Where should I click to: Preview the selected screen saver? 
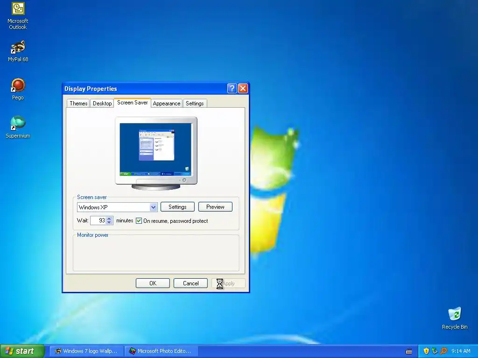coord(215,207)
